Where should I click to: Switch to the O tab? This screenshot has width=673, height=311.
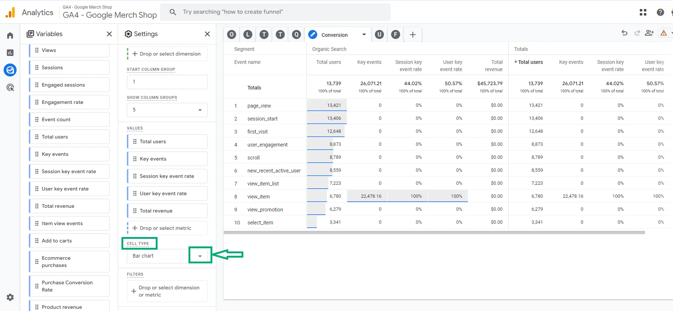232,35
